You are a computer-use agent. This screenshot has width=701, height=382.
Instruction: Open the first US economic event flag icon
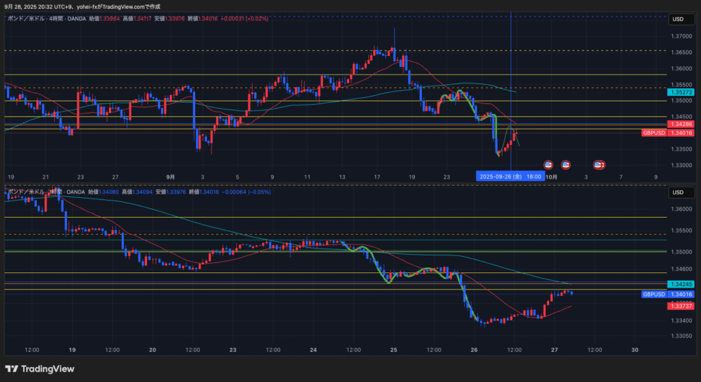pyautogui.click(x=548, y=164)
